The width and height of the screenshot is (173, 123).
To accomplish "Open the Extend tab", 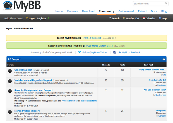I will coord(142,11).
